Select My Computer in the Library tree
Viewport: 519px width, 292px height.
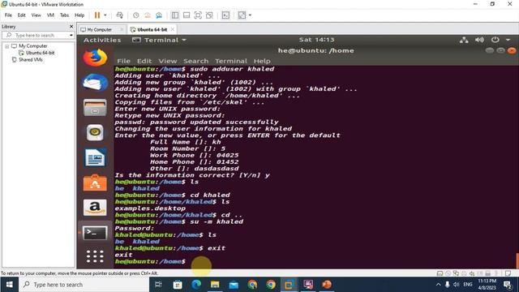32,46
